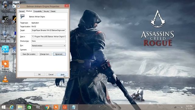Open the volume control in system tray
195x110 pixels.
coord(182,107)
